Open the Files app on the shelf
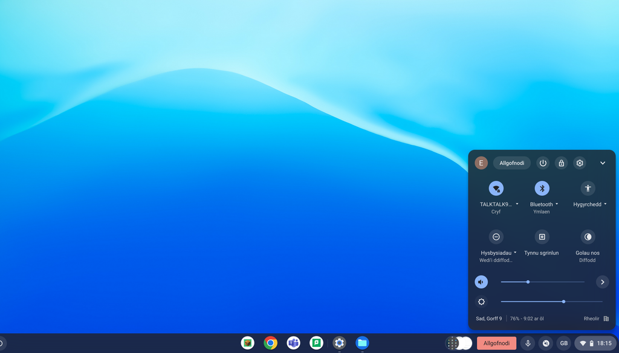This screenshot has width=619, height=353. point(362,343)
